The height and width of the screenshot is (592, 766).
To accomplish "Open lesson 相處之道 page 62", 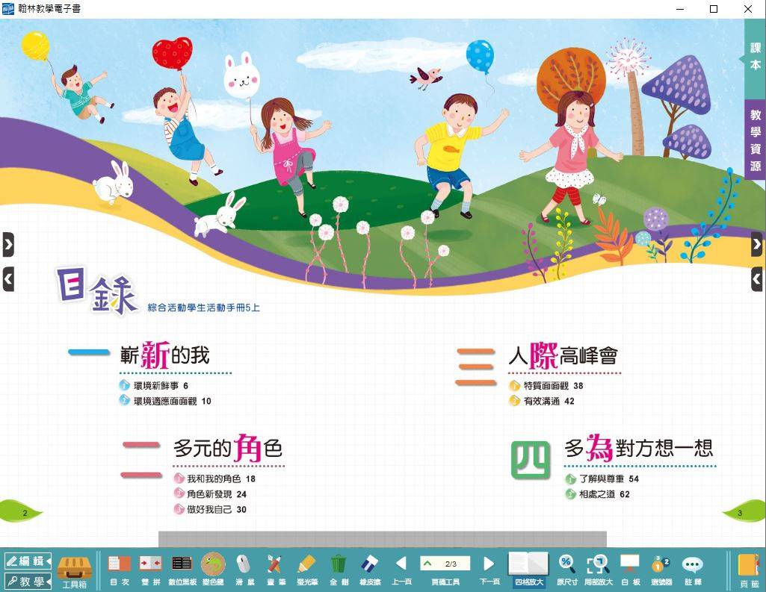I will 597,494.
